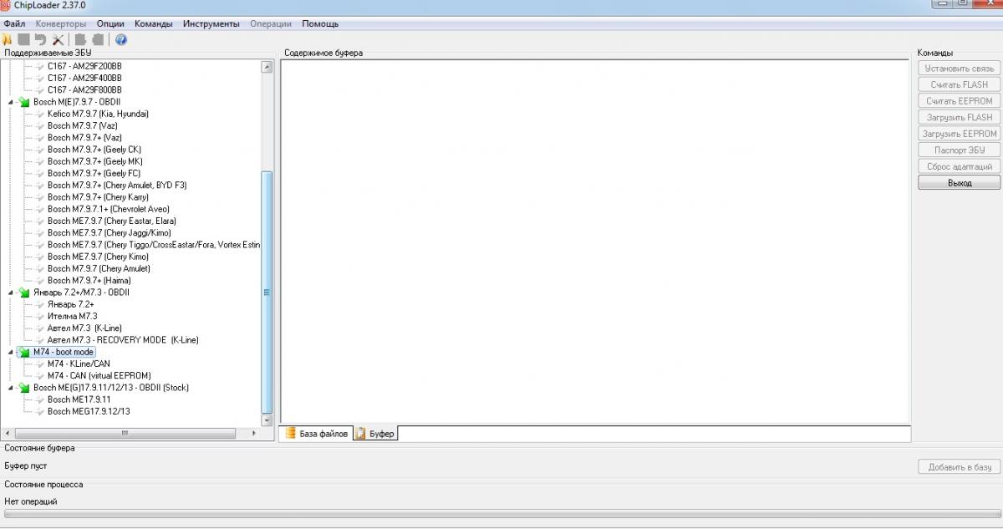Select Bosch M7.9.7 (Vaz)
The height and width of the screenshot is (529, 1003).
point(82,125)
